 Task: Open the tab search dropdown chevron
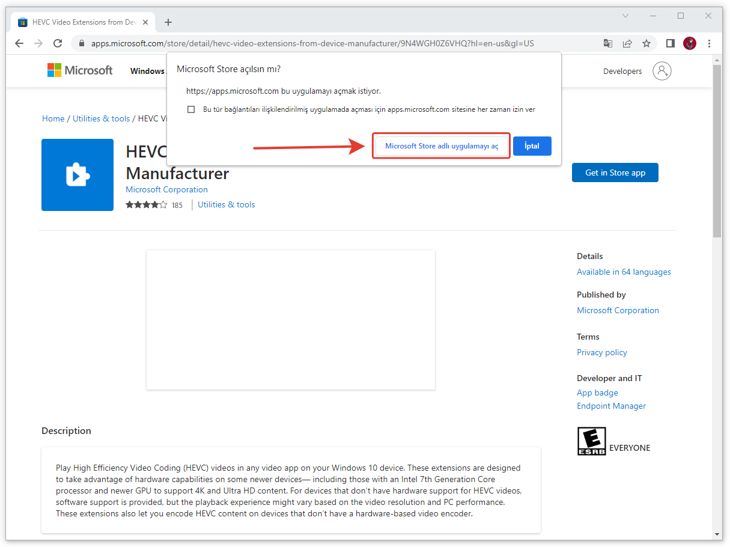tap(625, 16)
